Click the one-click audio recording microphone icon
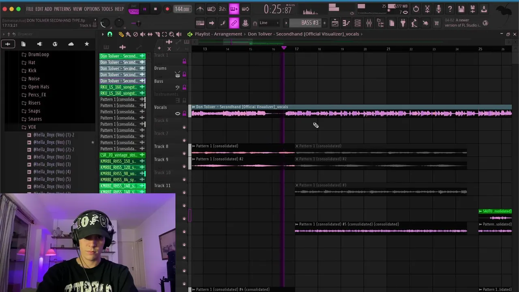 click(439, 9)
